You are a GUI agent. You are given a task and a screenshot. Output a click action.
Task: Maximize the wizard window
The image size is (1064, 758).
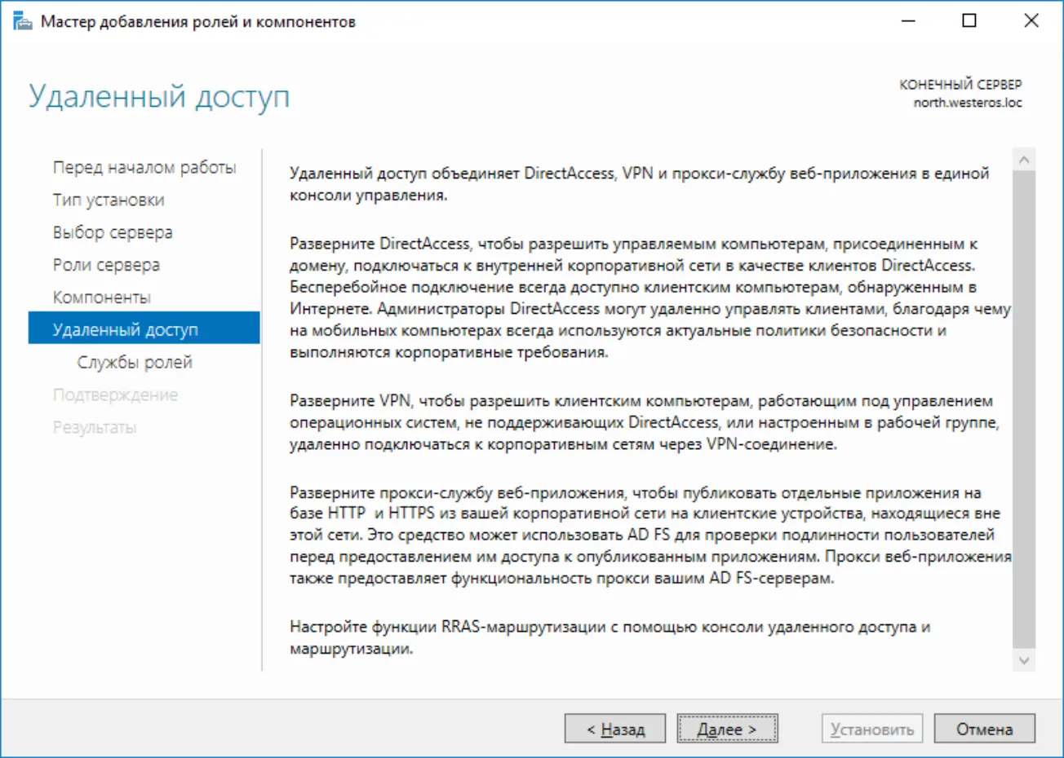coord(969,21)
